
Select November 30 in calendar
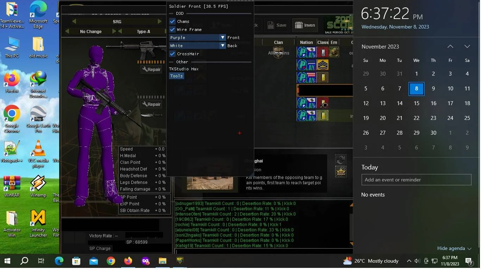tap(433, 133)
